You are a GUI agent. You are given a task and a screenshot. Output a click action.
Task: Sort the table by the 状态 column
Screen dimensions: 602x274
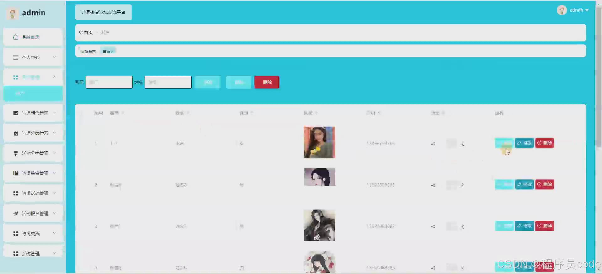443,113
